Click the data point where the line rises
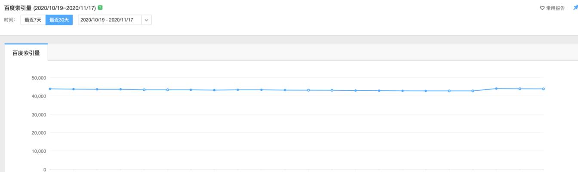This screenshot has width=578, height=172. [x=496, y=89]
